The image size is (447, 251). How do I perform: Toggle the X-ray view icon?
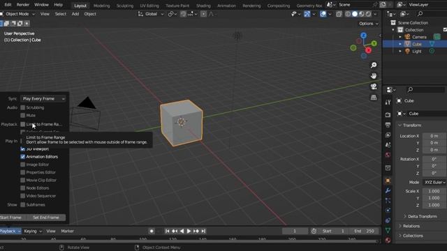[339, 14]
